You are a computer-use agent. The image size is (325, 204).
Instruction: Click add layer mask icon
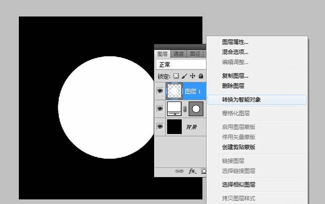(204, 171)
